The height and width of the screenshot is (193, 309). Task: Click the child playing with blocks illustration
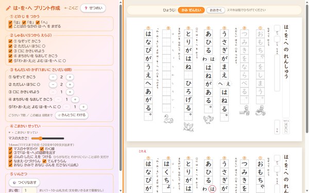click(x=245, y=111)
